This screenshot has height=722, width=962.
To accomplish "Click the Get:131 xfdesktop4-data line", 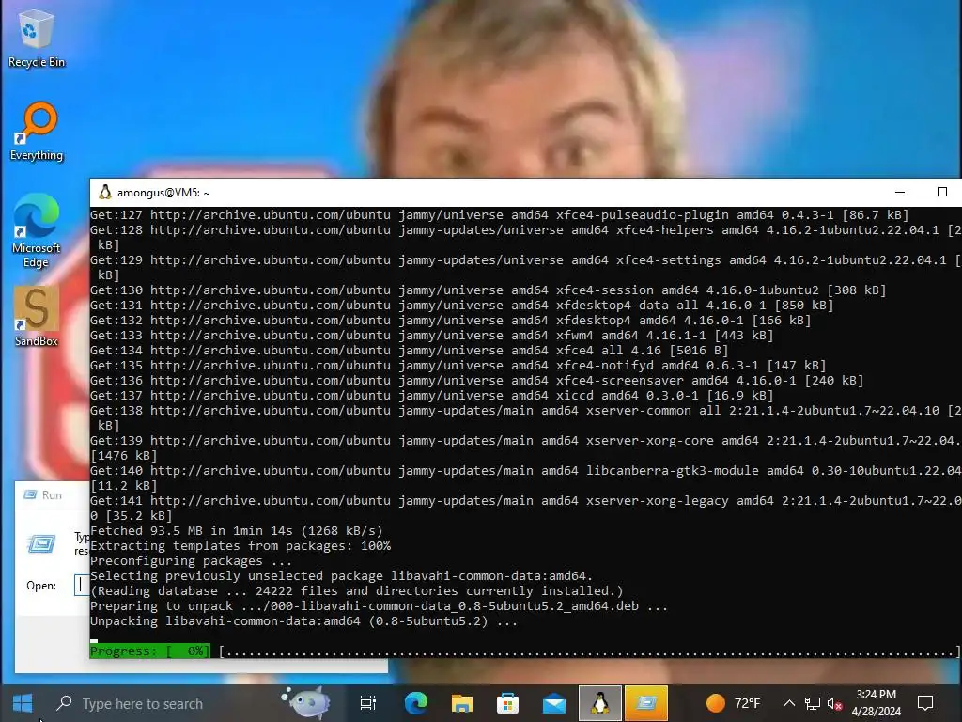I will [x=462, y=306].
